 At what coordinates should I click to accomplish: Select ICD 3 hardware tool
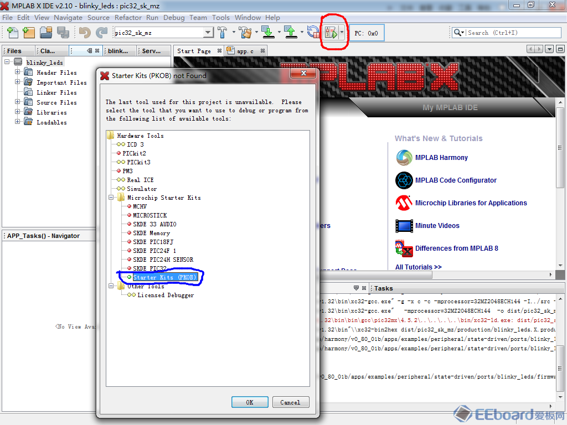pos(135,144)
